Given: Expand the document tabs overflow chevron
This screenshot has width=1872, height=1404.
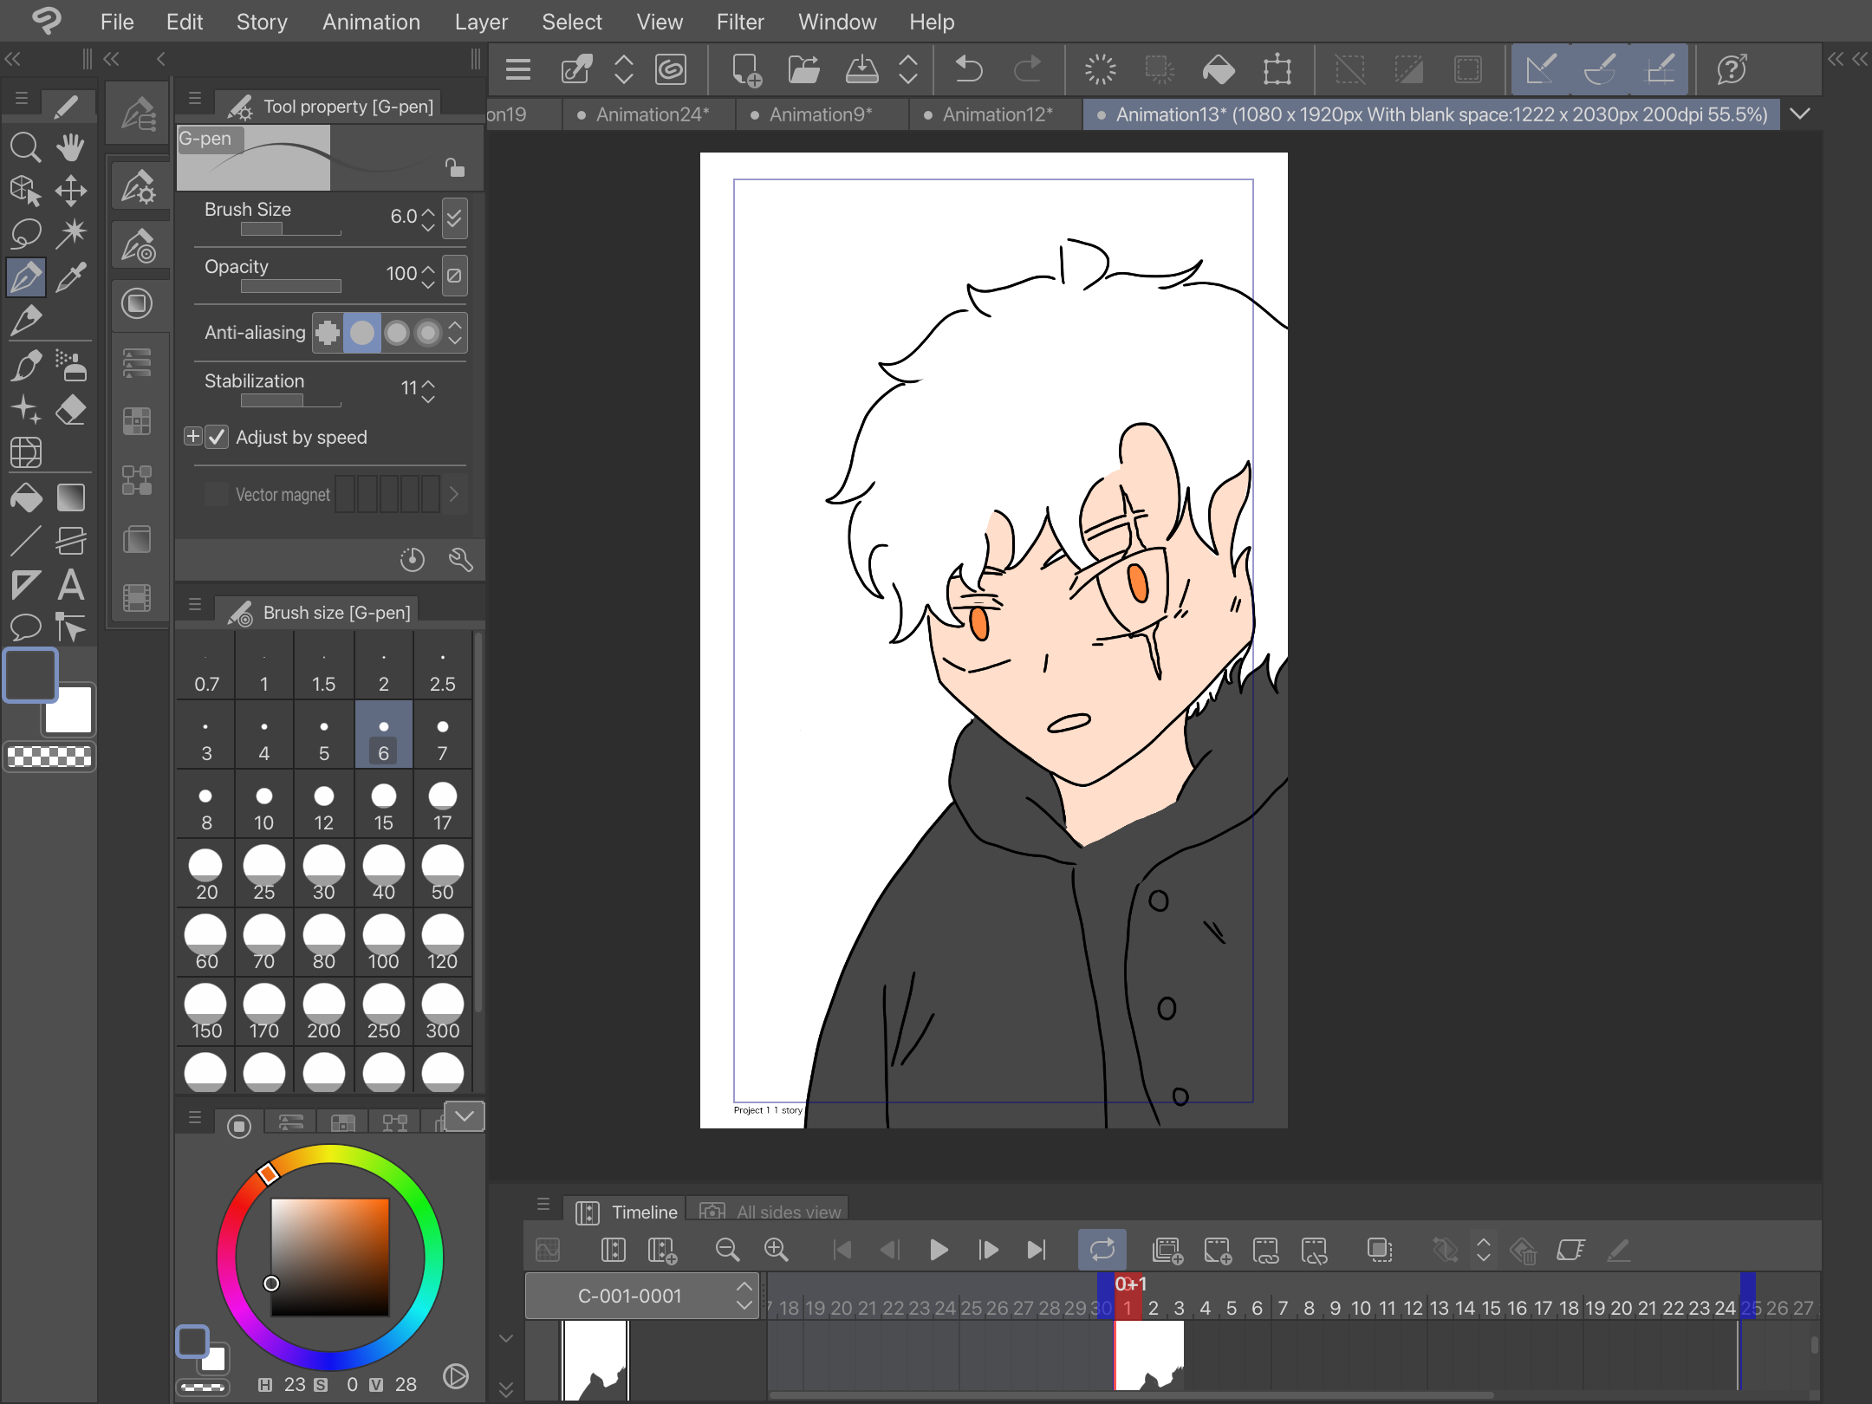Looking at the screenshot, I should click(x=1800, y=114).
